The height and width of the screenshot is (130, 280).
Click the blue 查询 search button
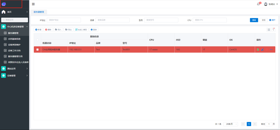pos(254,20)
